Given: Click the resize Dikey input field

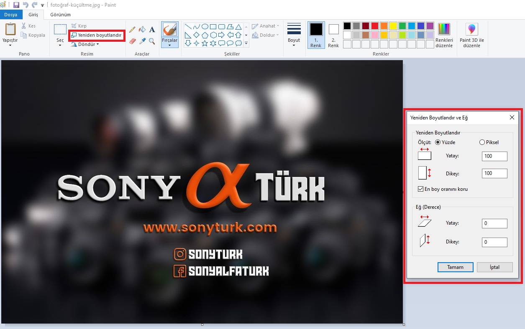Looking at the screenshot, I should point(494,173).
